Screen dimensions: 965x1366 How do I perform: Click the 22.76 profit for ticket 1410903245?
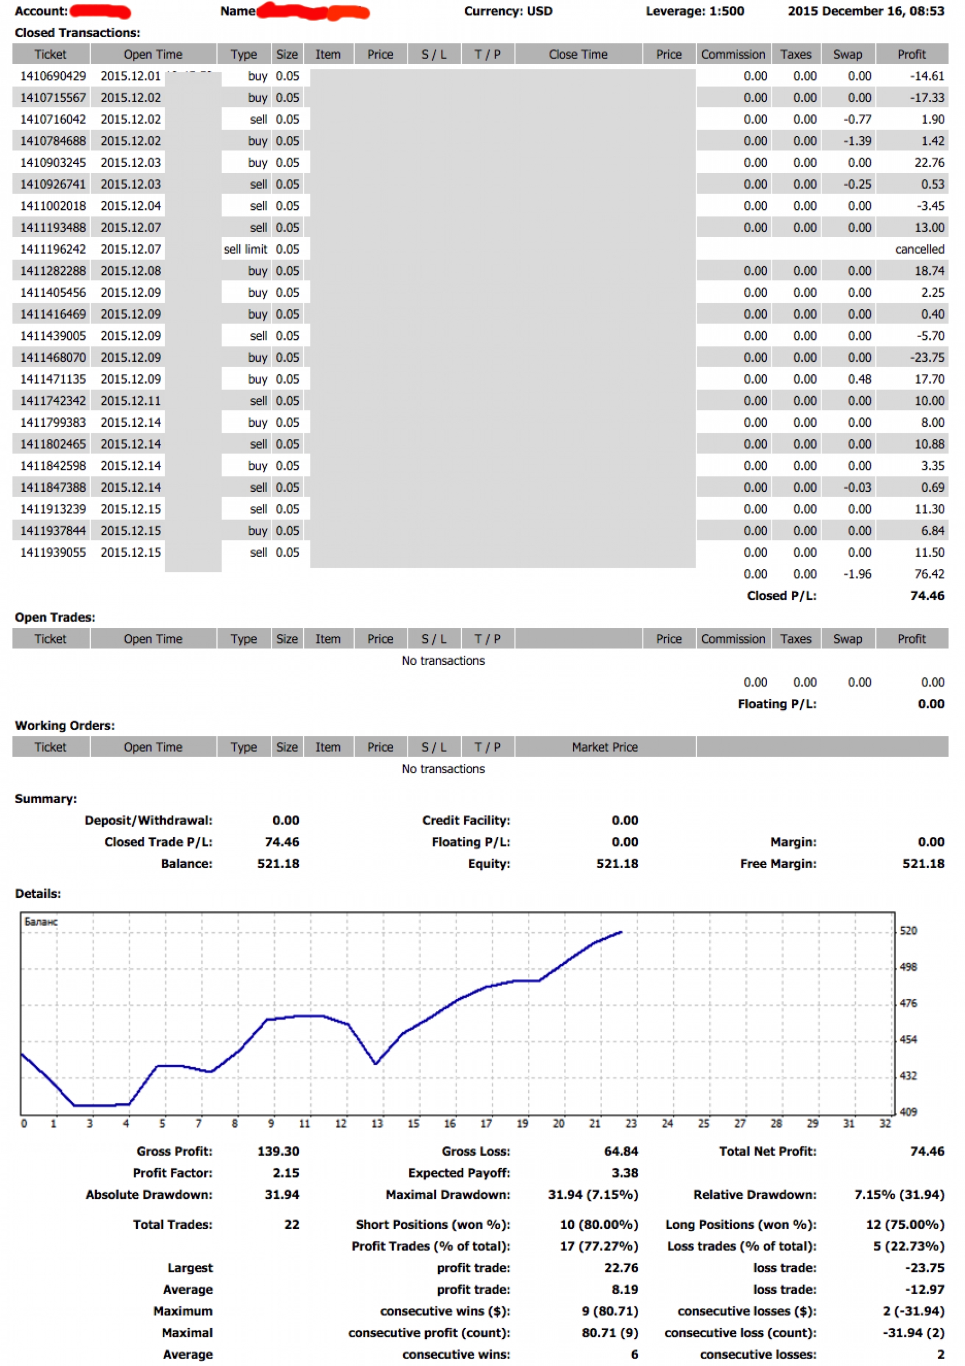click(929, 162)
